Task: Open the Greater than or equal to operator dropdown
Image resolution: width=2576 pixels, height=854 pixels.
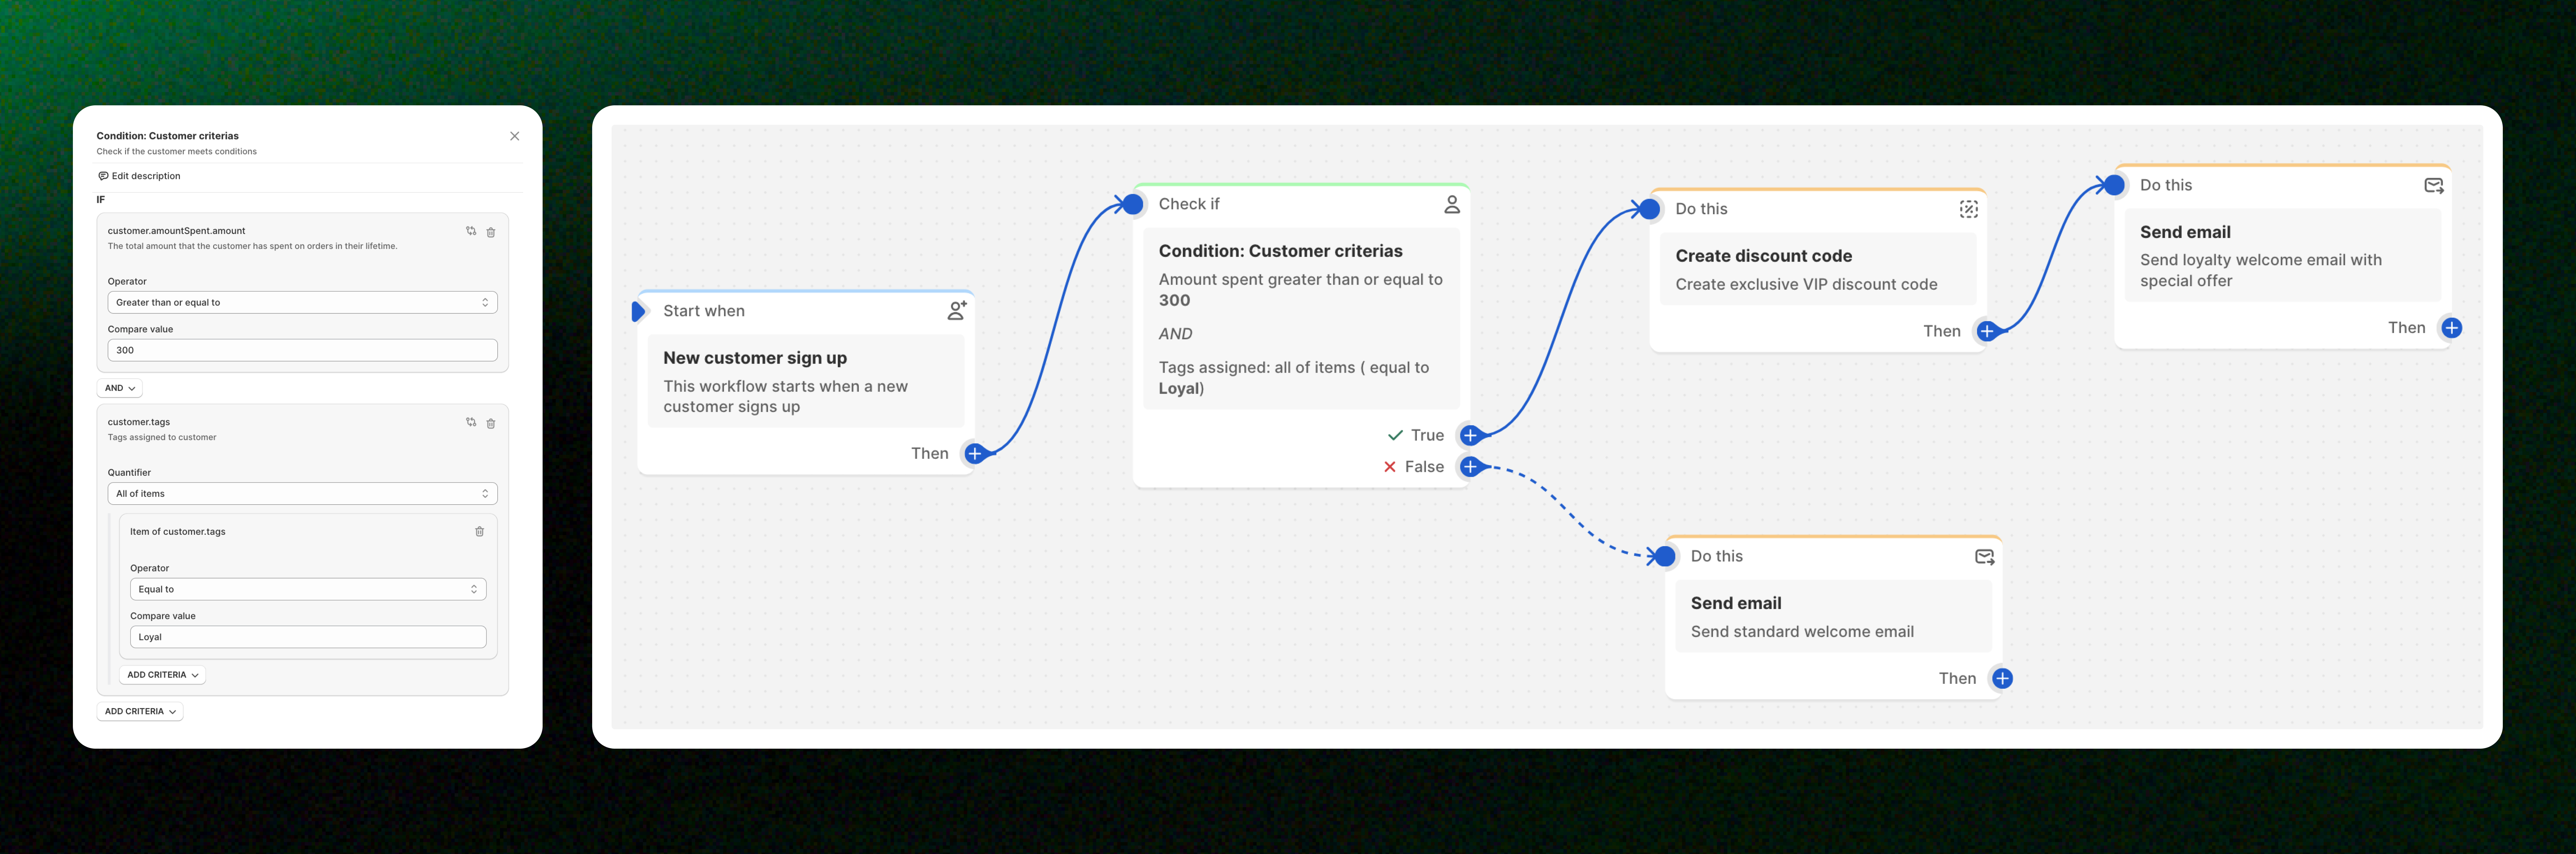Action: tap(302, 302)
